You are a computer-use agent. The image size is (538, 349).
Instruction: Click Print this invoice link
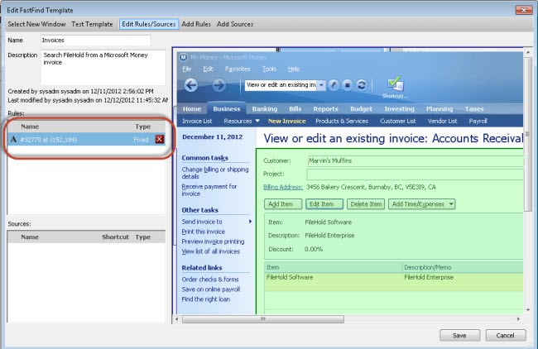[203, 232]
